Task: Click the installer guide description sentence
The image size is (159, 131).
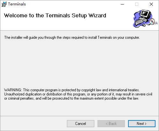Action: tap(72, 37)
